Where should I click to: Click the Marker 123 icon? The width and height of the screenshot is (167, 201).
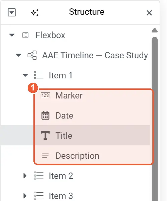pyautogui.click(x=45, y=95)
